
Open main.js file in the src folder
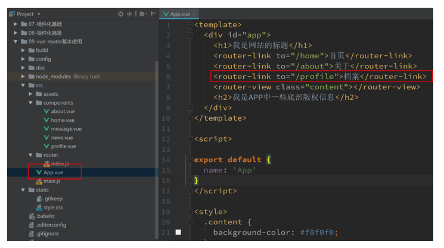pyautogui.click(x=52, y=181)
